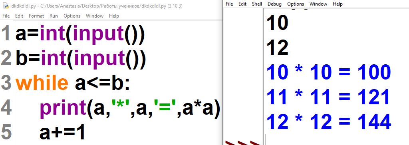Click the input value '10' in the Shell
The image size is (409, 145).
(x=277, y=23)
